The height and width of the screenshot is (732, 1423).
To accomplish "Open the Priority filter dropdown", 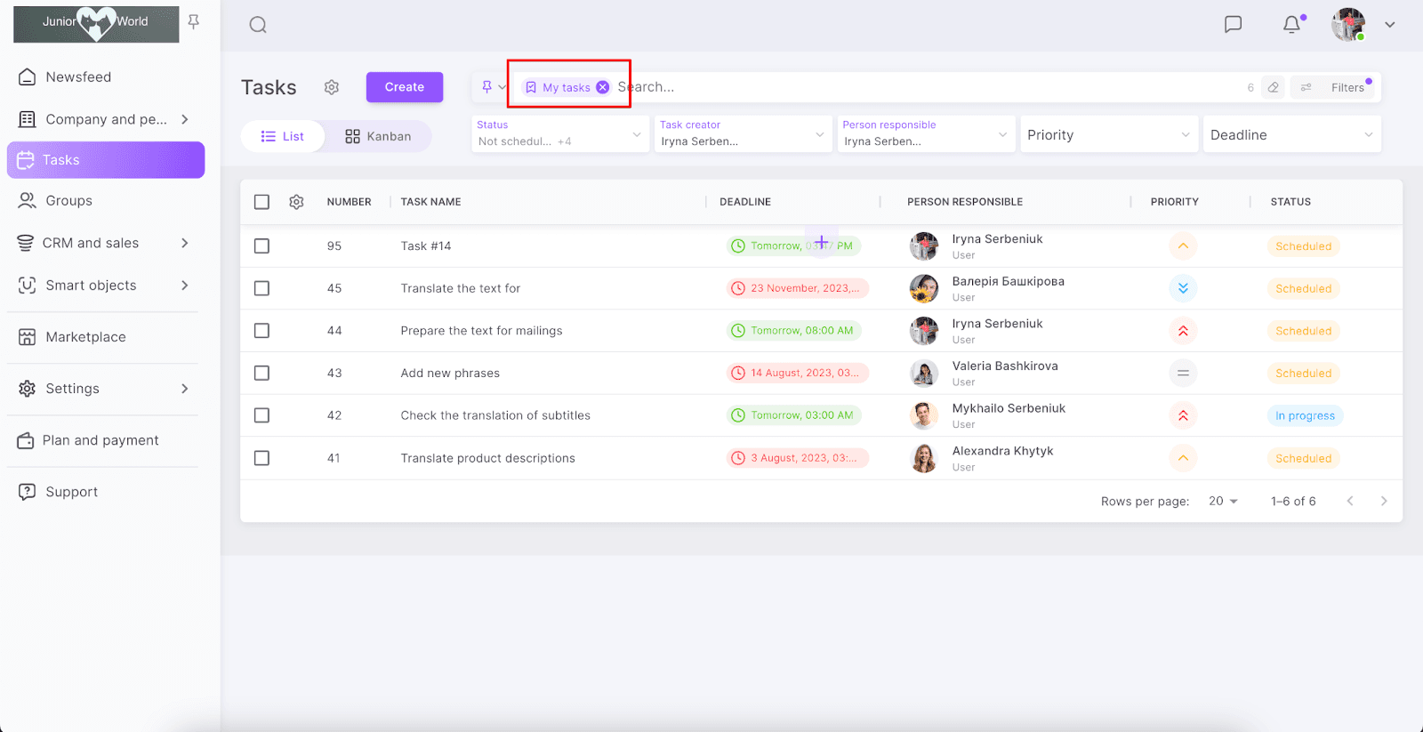I will 1106,135.
